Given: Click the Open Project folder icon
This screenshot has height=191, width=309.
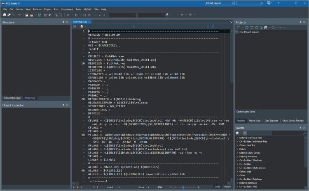Looking at the screenshot, I should pyautogui.click(x=31, y=15).
